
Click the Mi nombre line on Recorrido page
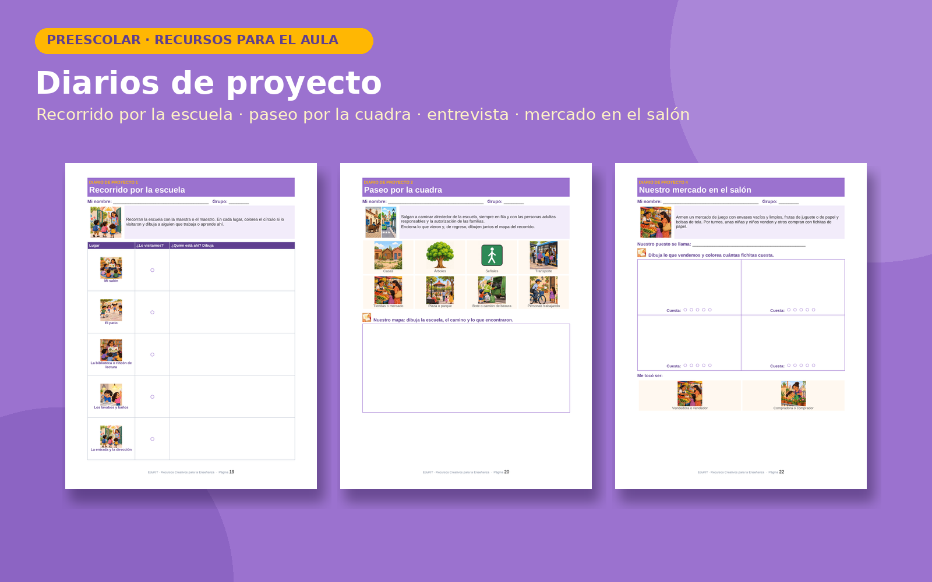point(161,202)
